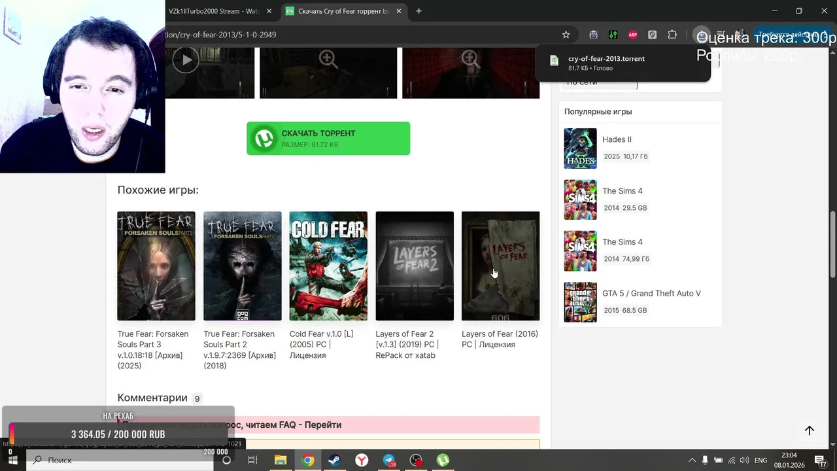Image resolution: width=837 pixels, height=471 pixels.
Task: Switch to the VZk1llTurbo2000 Stream tab
Action: click(x=213, y=11)
